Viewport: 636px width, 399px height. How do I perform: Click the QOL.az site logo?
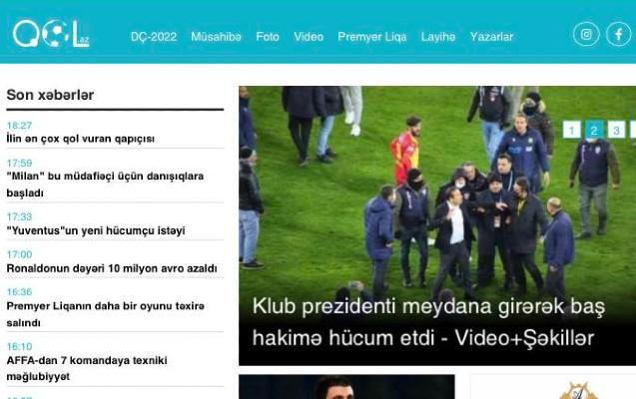pyautogui.click(x=50, y=35)
